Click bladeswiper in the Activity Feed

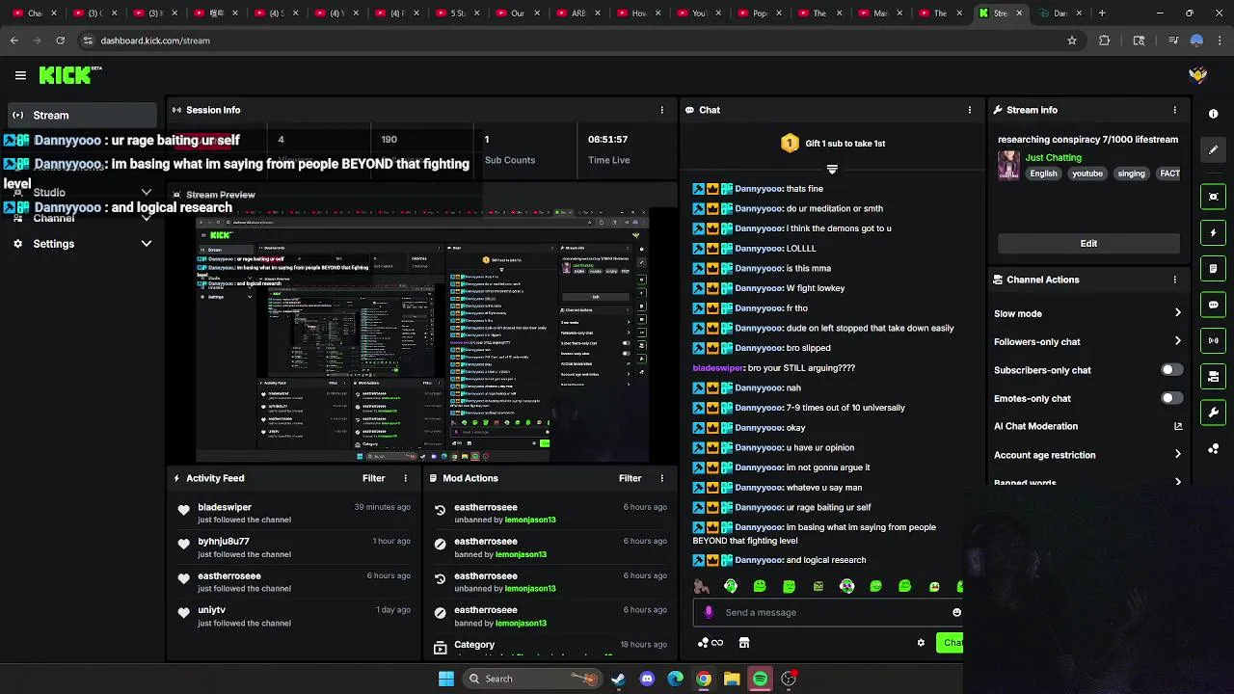click(225, 507)
